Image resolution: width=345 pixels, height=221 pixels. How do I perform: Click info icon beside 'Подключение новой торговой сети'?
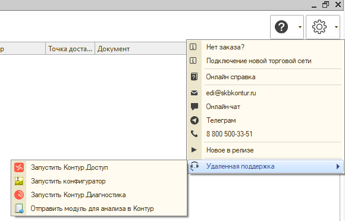(193, 61)
